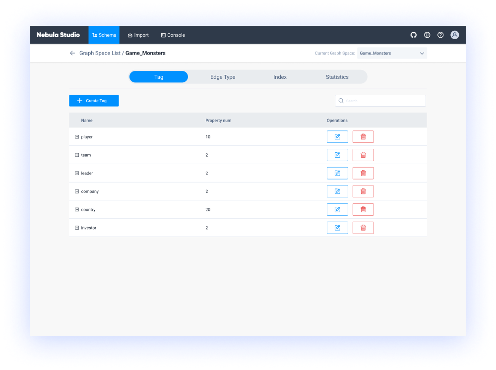The height and width of the screenshot is (370, 496).
Task: Click the language globe icon
Action: [x=427, y=35]
